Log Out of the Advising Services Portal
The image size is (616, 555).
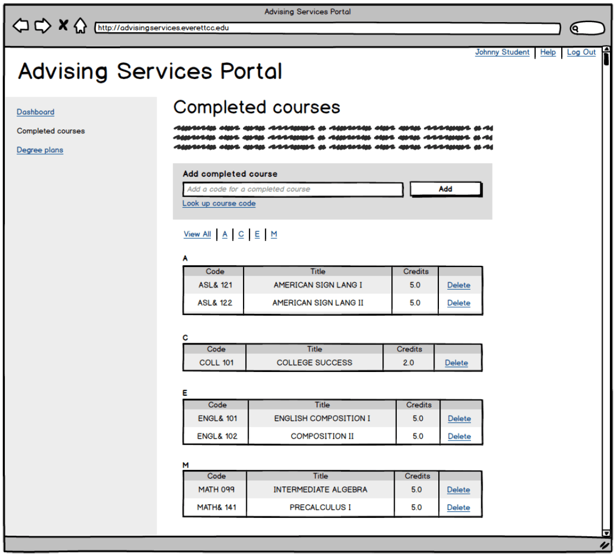point(581,52)
